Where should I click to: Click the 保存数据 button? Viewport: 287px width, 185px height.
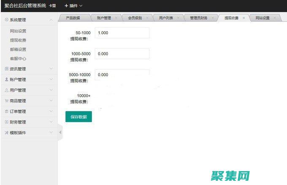point(79,117)
